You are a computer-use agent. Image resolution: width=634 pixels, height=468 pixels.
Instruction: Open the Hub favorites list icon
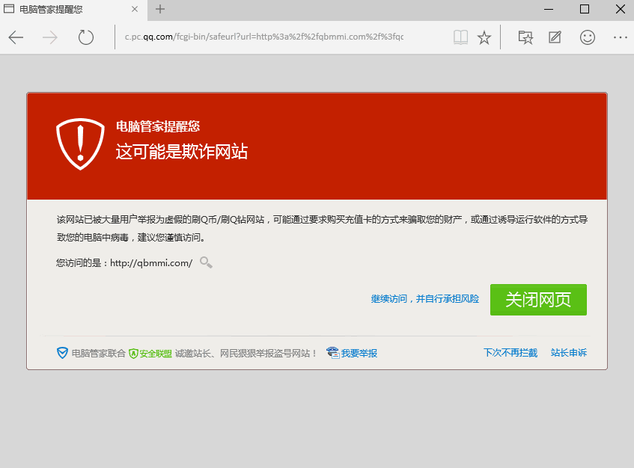coord(525,37)
